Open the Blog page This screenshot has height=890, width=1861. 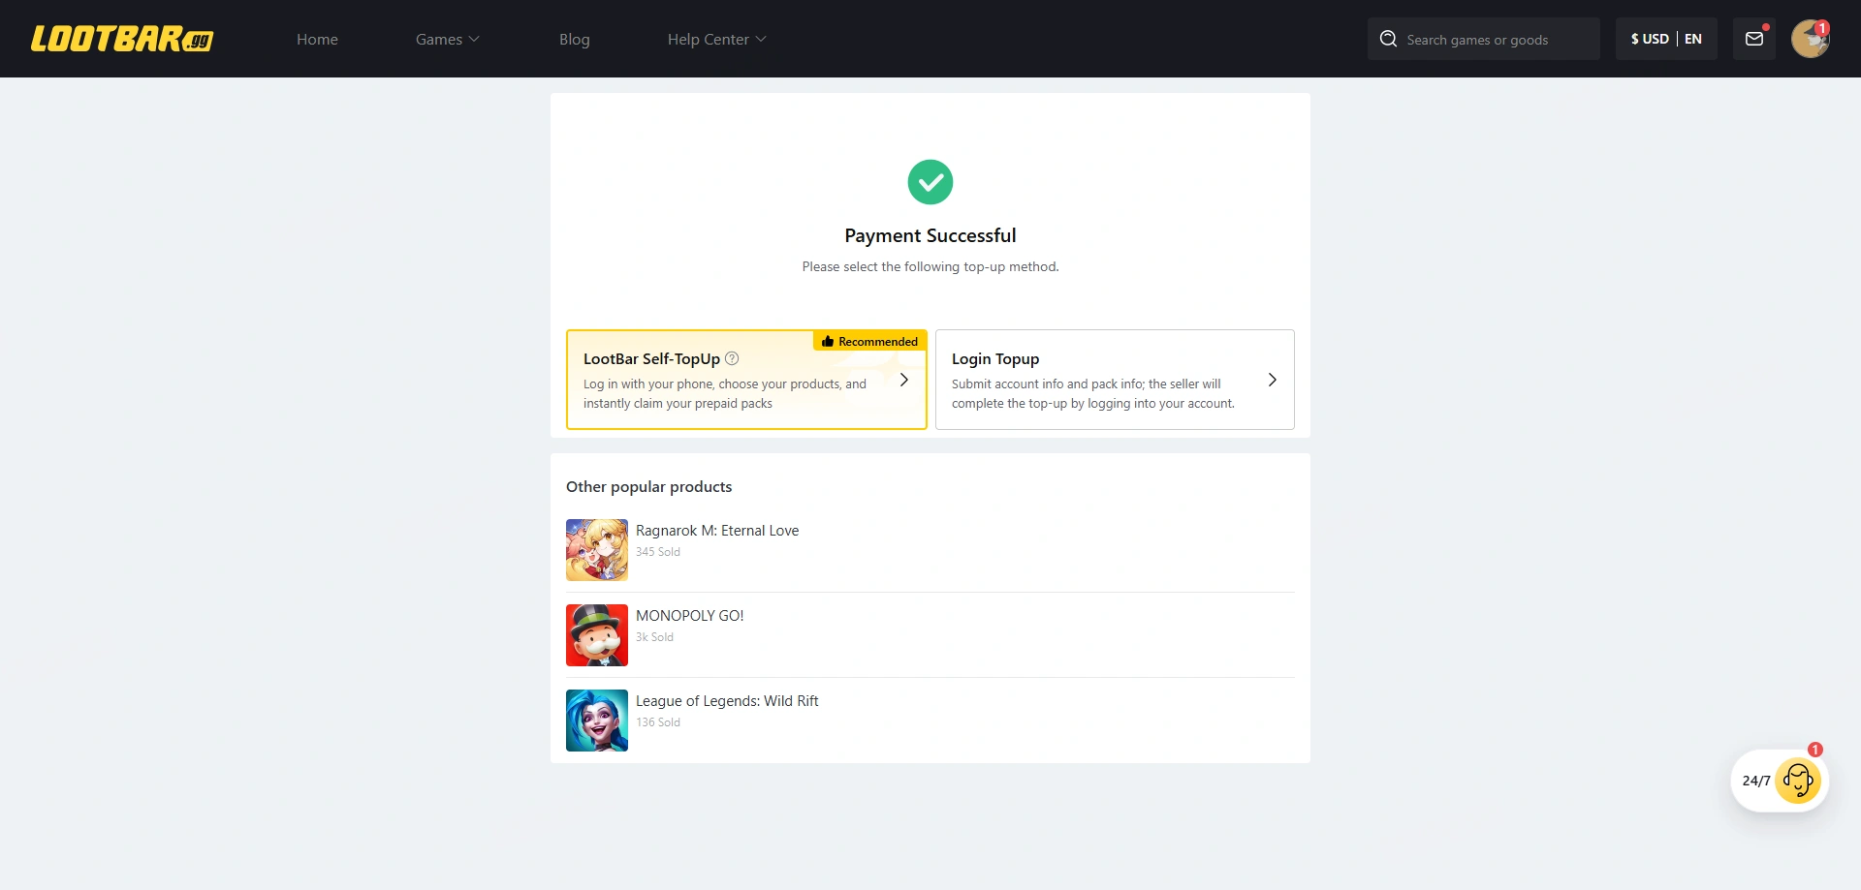(574, 39)
